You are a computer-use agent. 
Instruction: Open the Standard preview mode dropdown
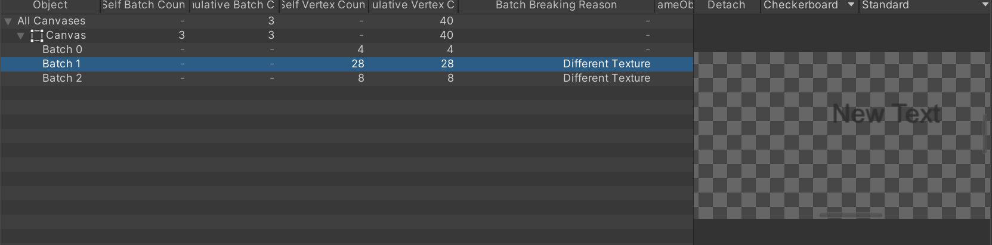click(925, 5)
